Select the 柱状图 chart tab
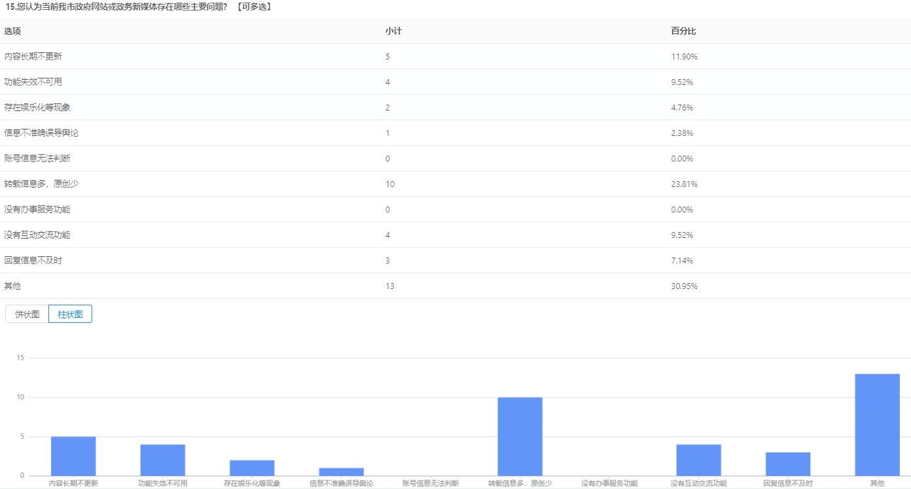This screenshot has width=911, height=489. (70, 314)
